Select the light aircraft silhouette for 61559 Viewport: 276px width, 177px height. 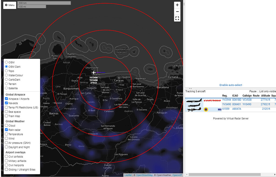point(194,109)
